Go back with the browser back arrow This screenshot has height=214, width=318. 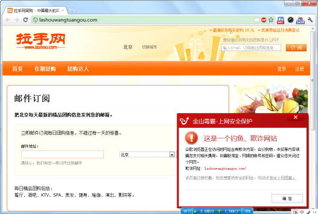8,20
